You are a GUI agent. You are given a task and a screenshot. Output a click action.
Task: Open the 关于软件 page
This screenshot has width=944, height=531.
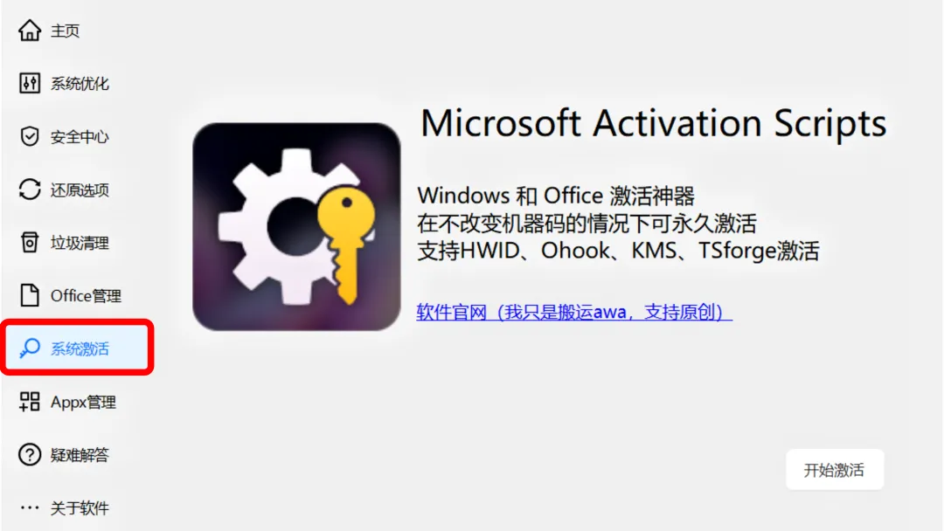tap(80, 508)
